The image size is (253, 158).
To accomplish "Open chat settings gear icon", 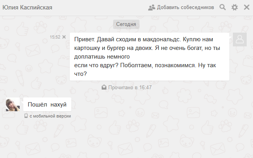I will coord(234,7).
